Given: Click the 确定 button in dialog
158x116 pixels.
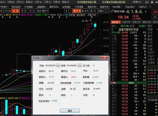Looking at the screenshot, I should click(x=70, y=111).
